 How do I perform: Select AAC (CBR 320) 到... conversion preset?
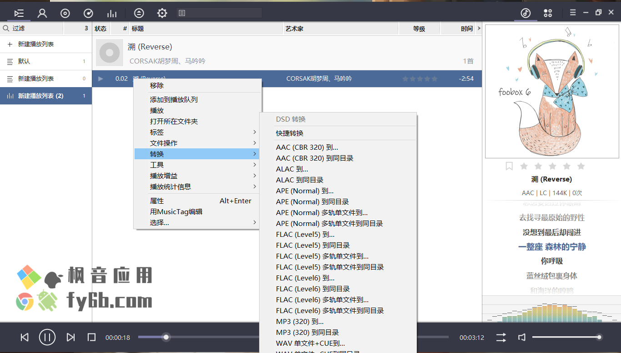click(338, 147)
